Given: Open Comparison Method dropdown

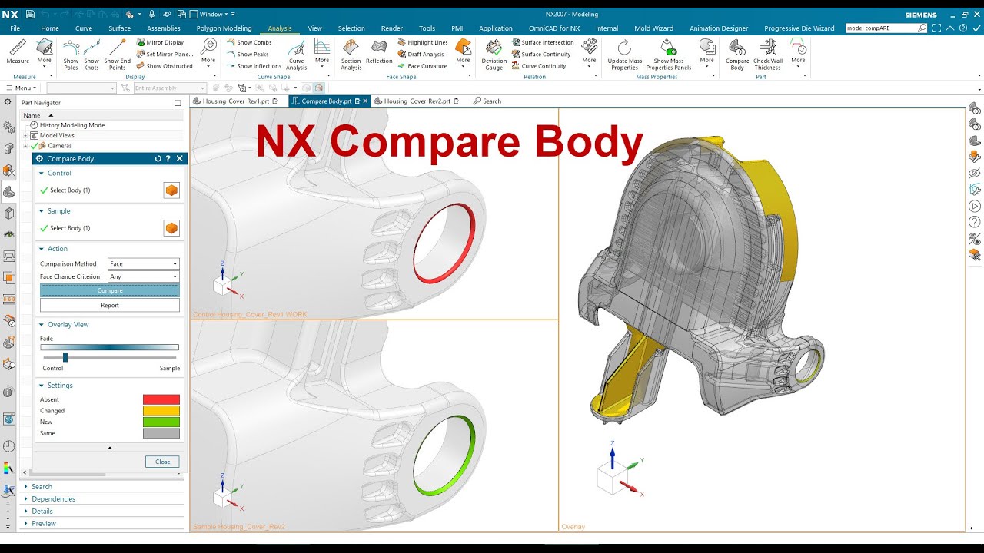Looking at the screenshot, I should pos(143,263).
